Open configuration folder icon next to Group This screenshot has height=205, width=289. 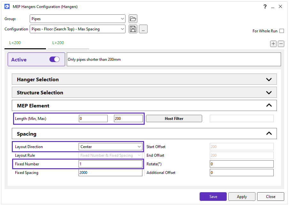(x=133, y=19)
